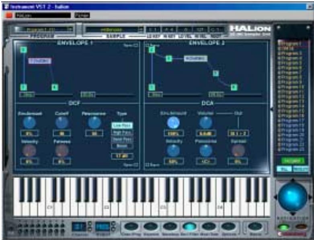
Task: Toggle the Sync checkbox atop Envelope 1
Action: tap(136, 45)
